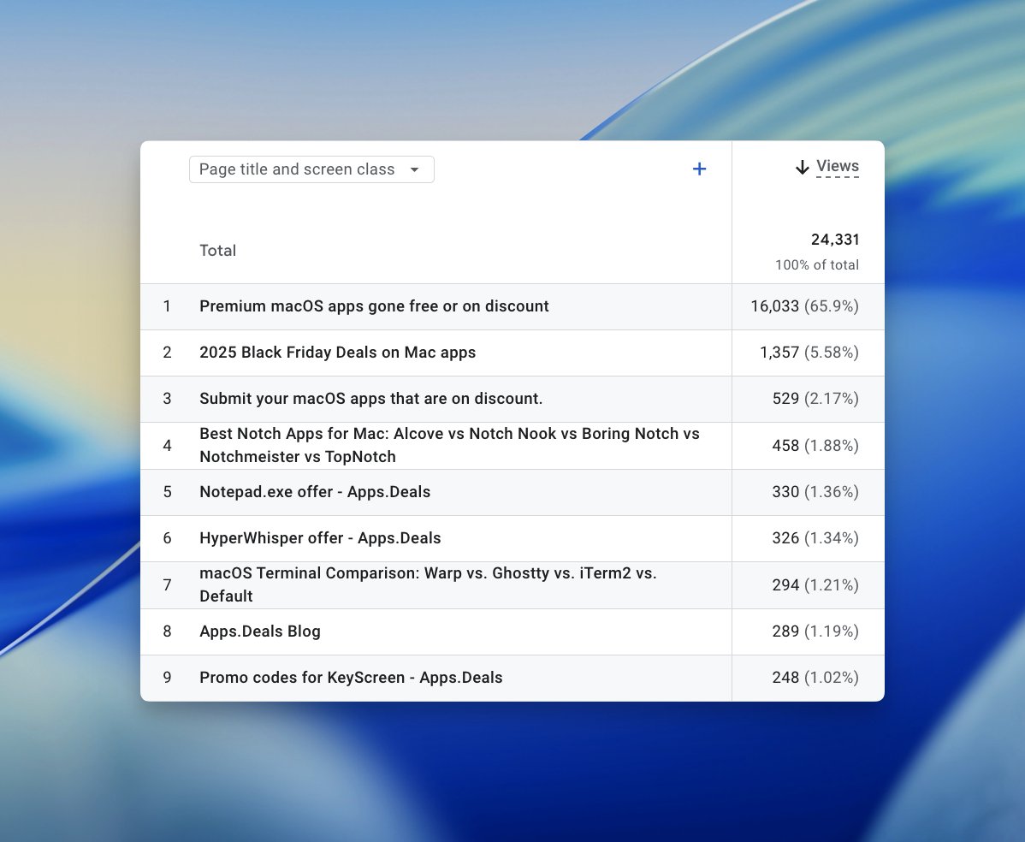Click the 24,331 total views value
The width and height of the screenshot is (1025, 842).
[834, 240]
